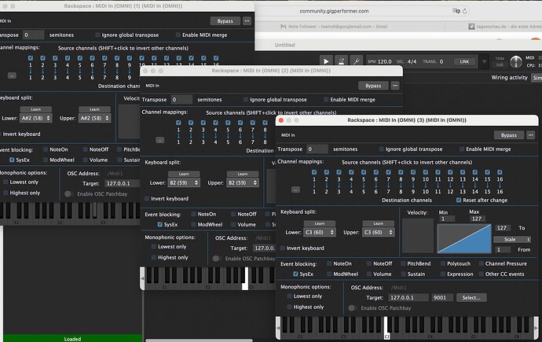Click the horizontal scrollbar below window (2)

click(199, 340)
